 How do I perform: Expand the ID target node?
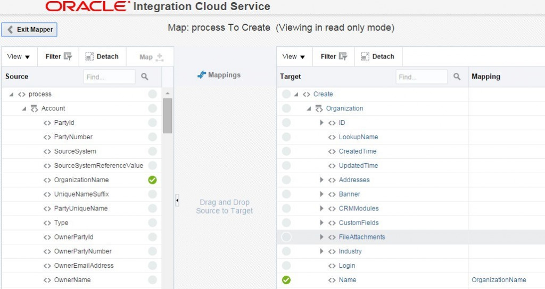point(321,123)
